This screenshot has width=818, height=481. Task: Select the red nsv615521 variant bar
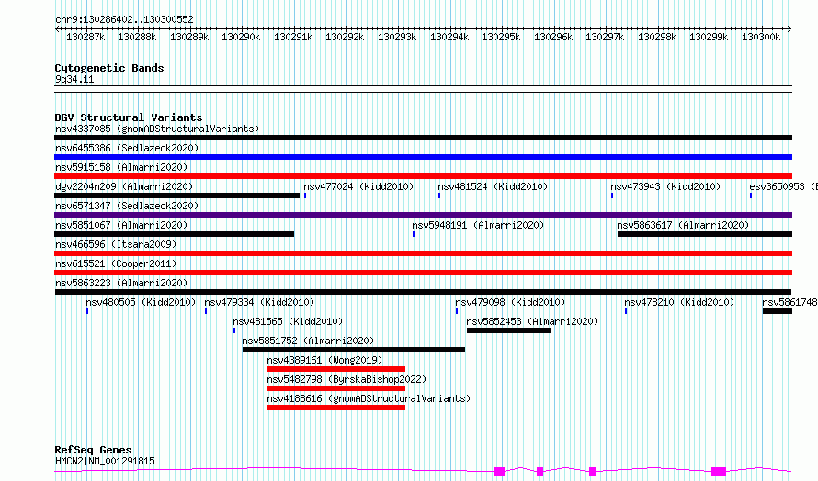tap(423, 273)
